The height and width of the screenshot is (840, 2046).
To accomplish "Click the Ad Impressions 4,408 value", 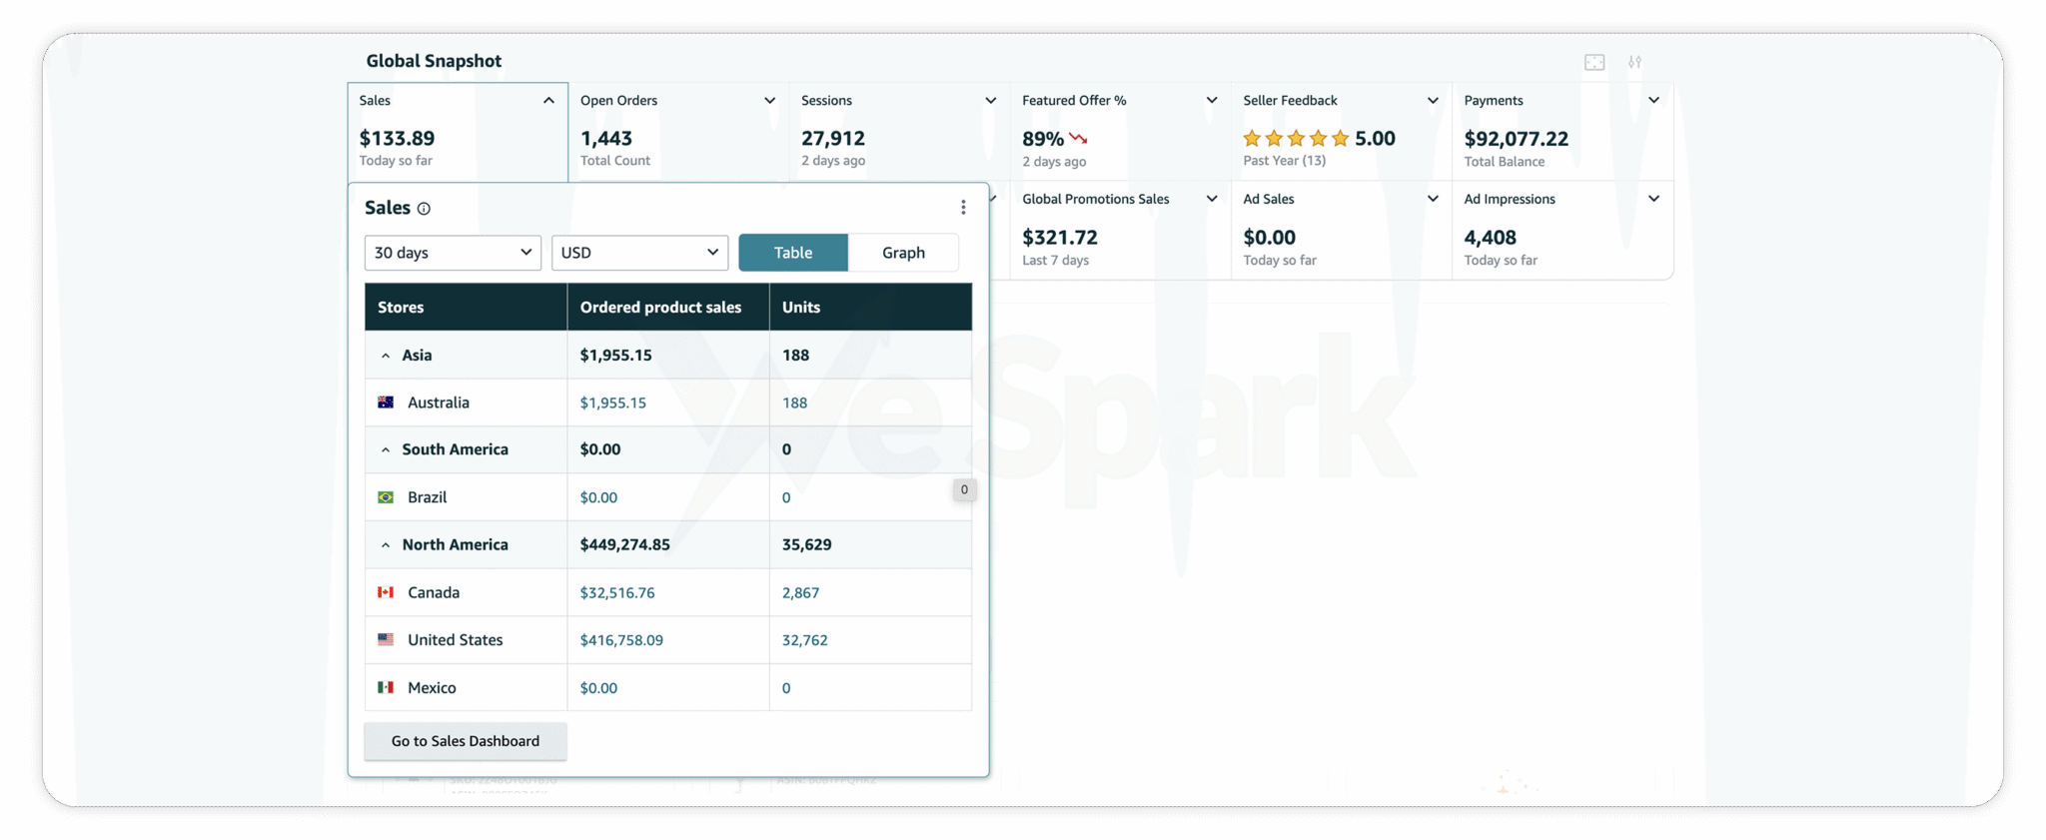I will [x=1490, y=238].
